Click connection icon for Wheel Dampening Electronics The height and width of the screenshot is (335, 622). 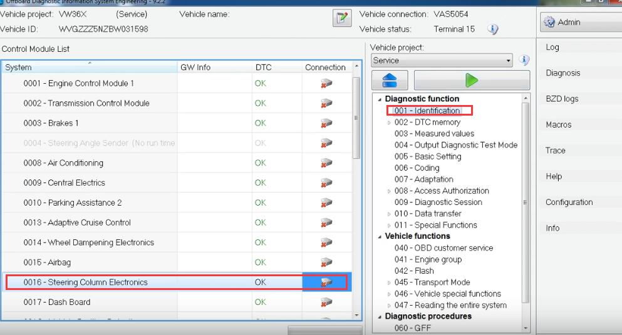pos(326,242)
